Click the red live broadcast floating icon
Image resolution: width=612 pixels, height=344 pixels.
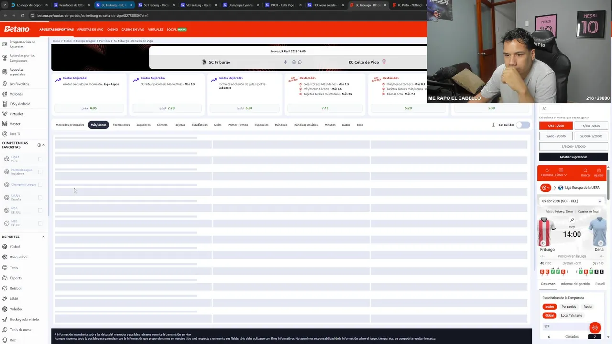[595, 328]
